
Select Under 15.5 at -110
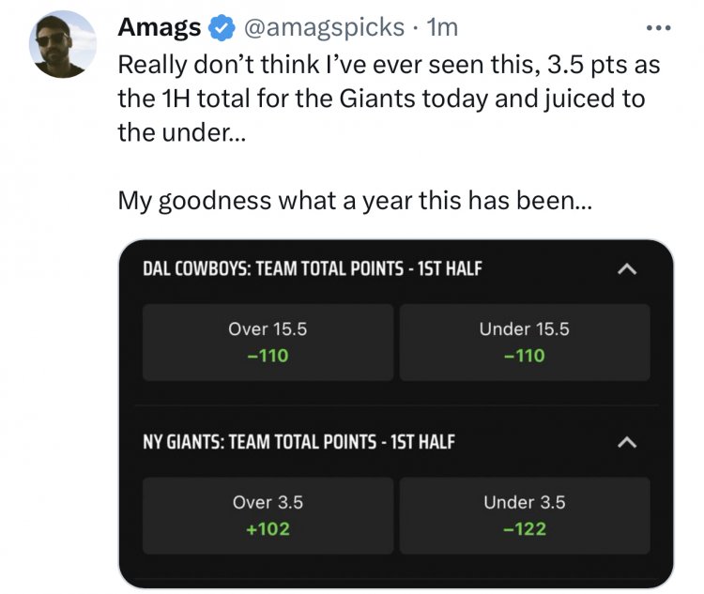click(x=525, y=343)
